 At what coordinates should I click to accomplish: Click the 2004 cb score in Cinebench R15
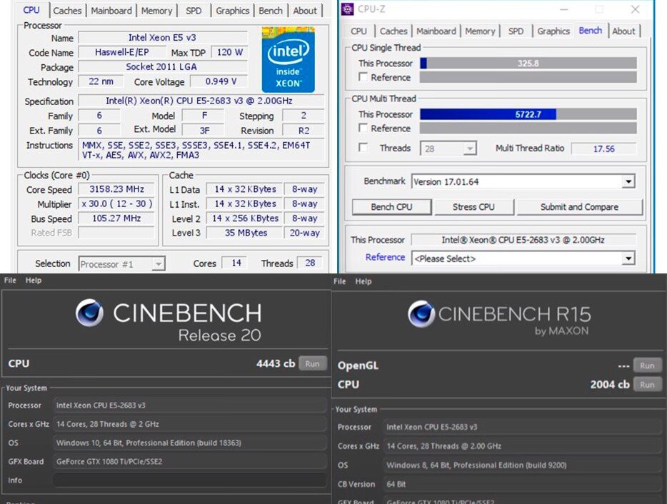[x=610, y=385]
